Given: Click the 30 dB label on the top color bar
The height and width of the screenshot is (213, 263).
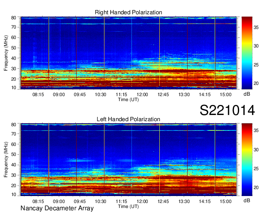Looking at the screenshot, I should tap(256, 46).
